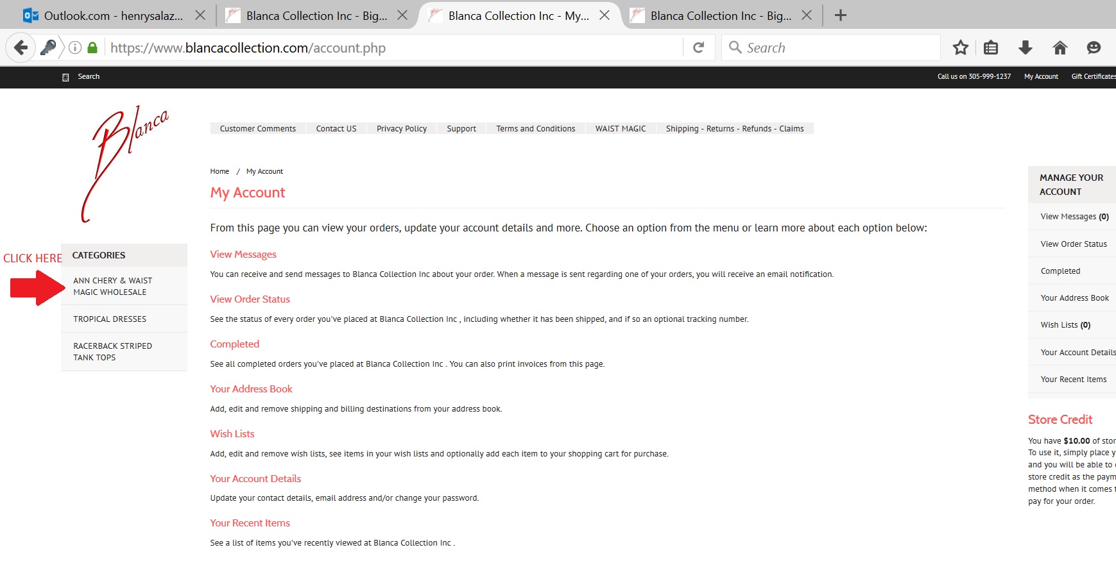Open the downloads arrow icon

[1026, 47]
